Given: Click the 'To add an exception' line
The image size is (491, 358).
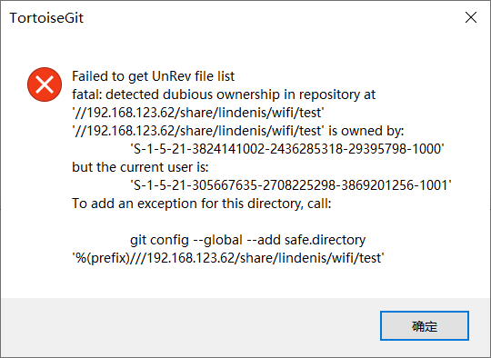Looking at the screenshot, I should click(x=202, y=204).
